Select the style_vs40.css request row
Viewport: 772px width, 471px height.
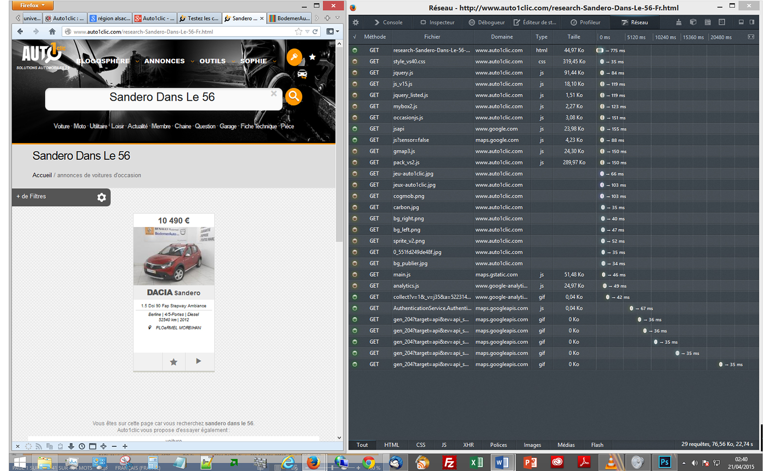(554, 62)
